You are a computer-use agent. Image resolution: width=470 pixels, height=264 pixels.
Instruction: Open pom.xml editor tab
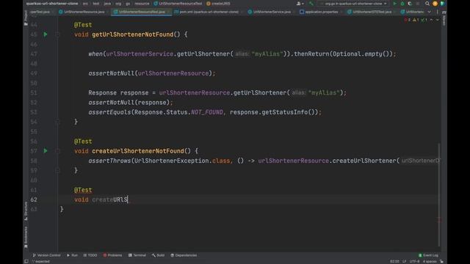point(207,12)
